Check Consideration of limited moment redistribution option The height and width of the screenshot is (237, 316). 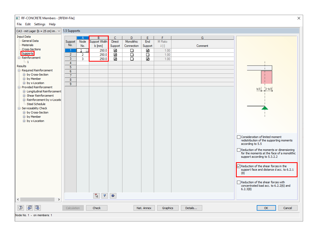[x=239, y=137]
